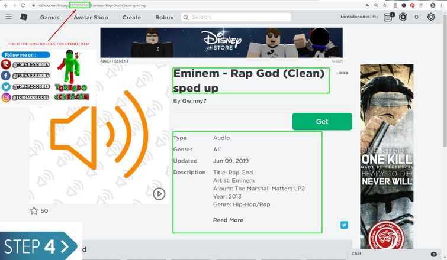
Task: Click the Roblox logo icon
Action: click(x=24, y=17)
